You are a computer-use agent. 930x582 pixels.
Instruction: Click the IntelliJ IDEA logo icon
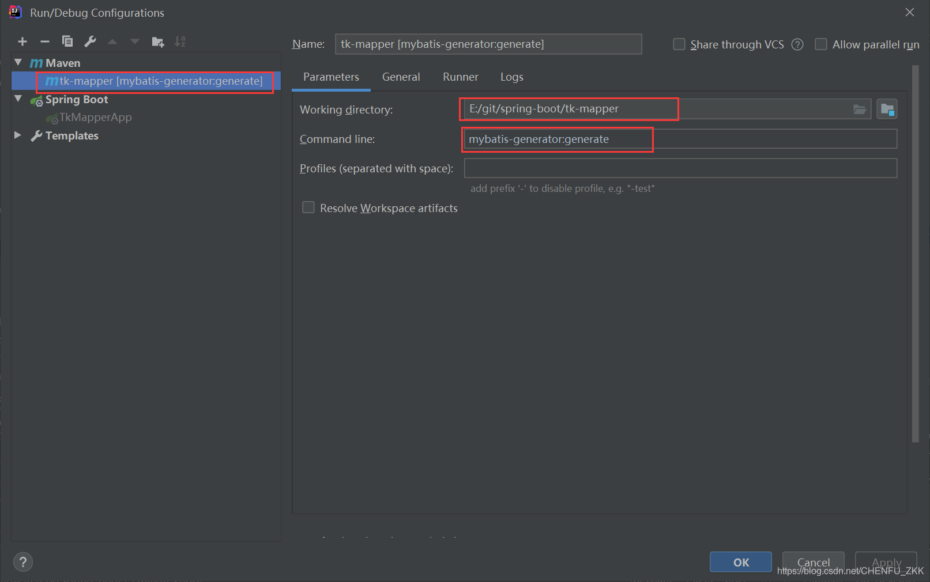coord(16,12)
